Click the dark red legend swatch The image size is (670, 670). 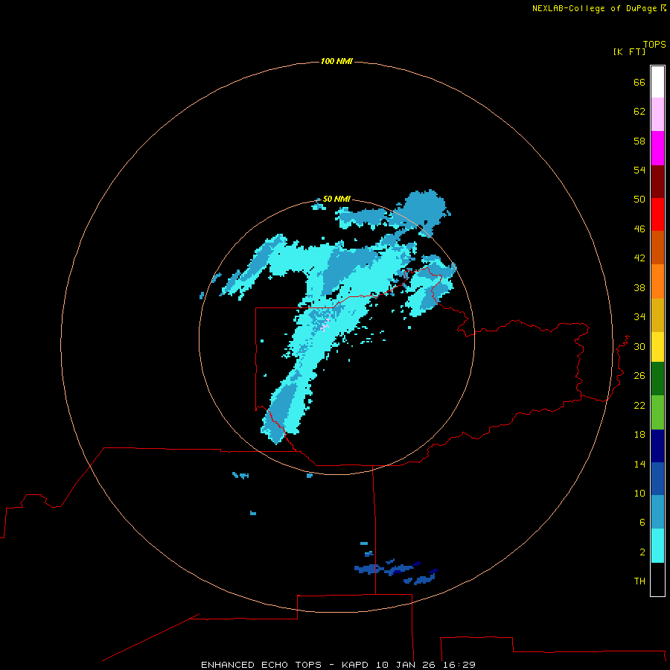click(x=657, y=182)
